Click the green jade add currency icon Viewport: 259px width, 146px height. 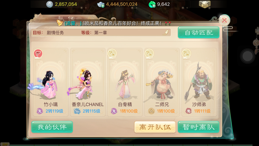(x=152, y=4)
